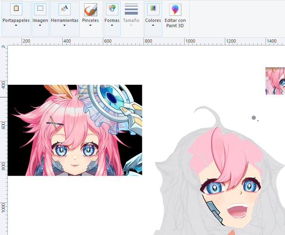This screenshot has height=235, width=285.
Task: Click the Pinceles label
Action: (90, 21)
